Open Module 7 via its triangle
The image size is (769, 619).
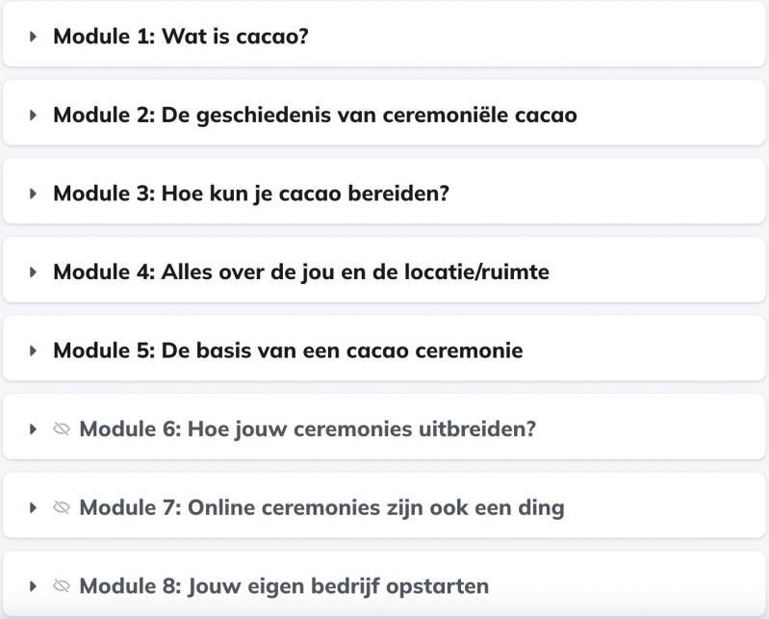pyautogui.click(x=34, y=507)
